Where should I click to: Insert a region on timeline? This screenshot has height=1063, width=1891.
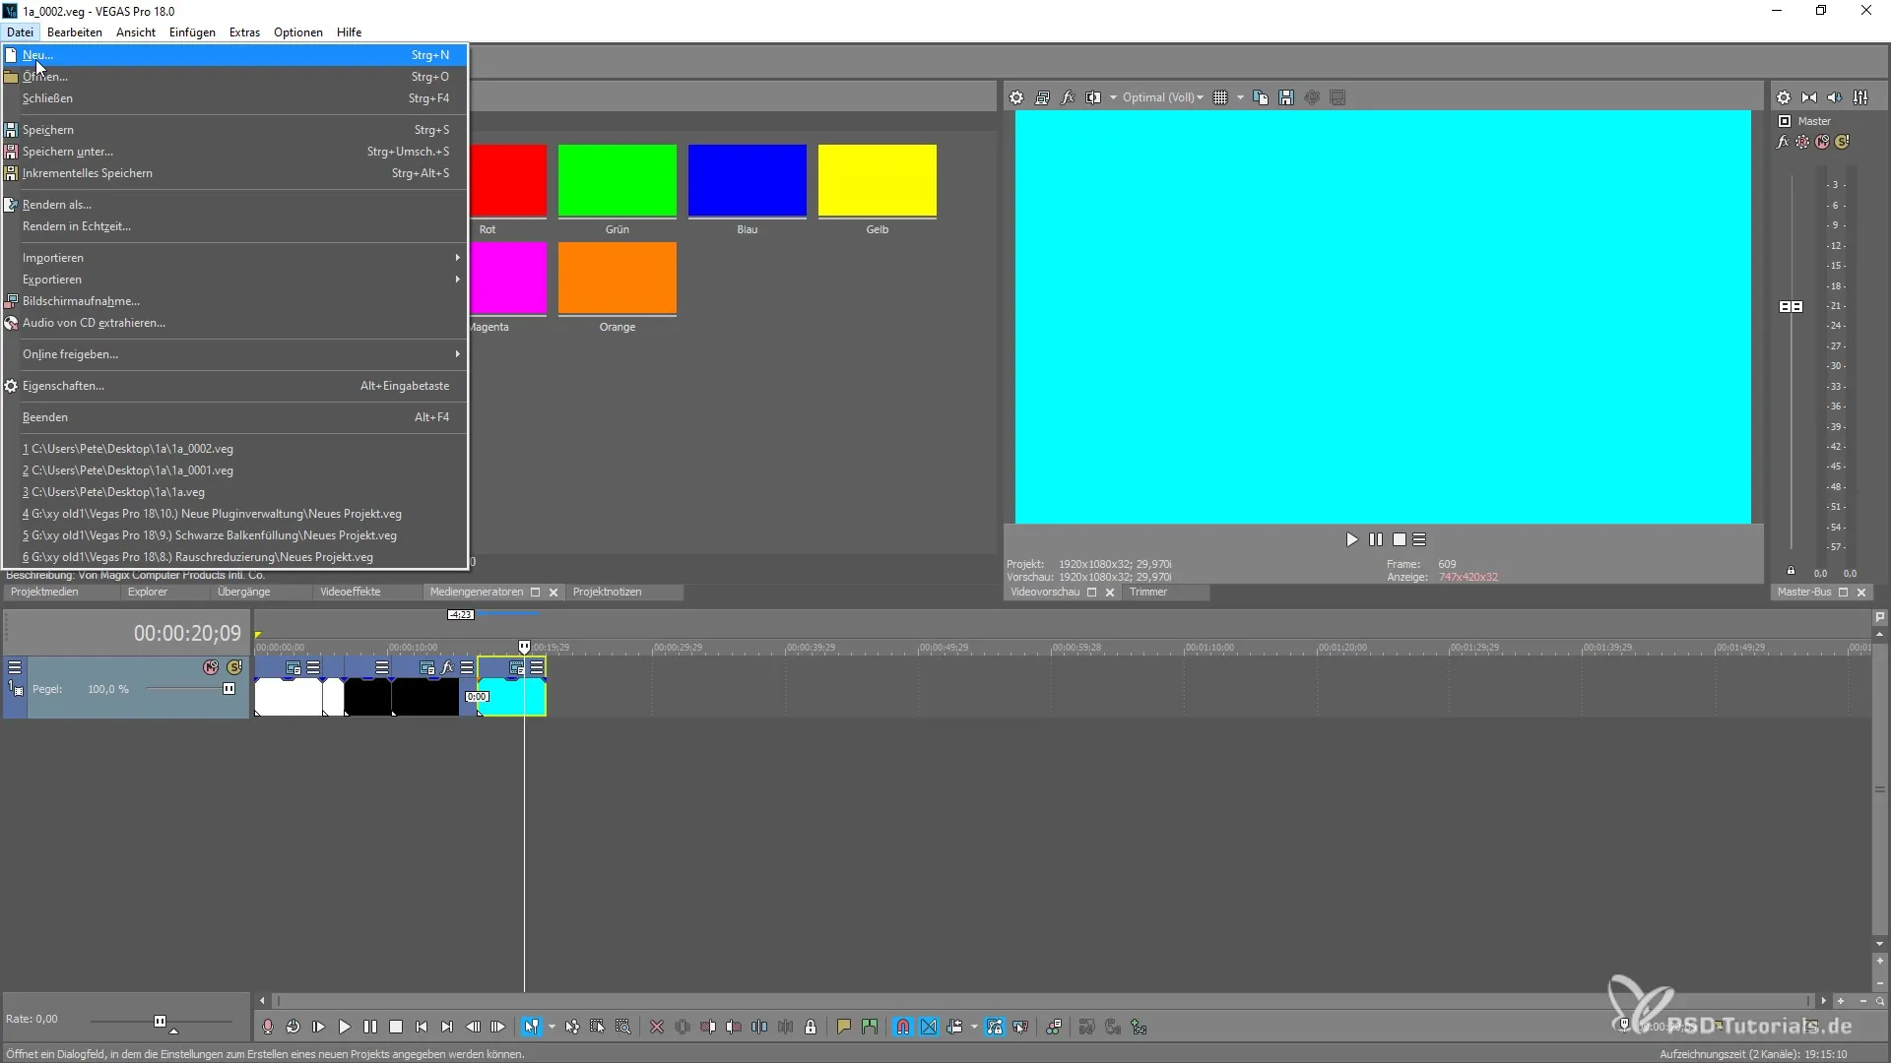[870, 1027]
